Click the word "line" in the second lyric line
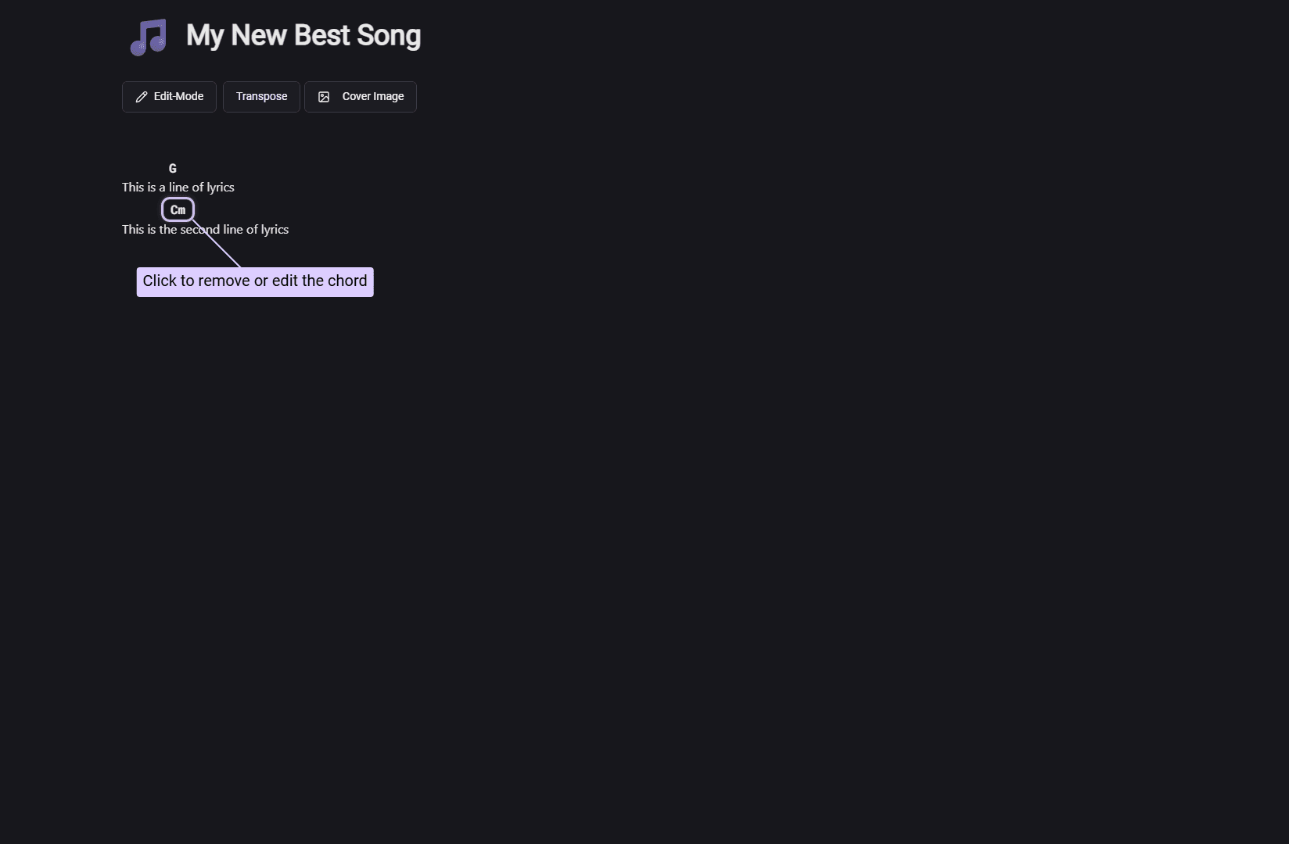1289x844 pixels. point(232,230)
